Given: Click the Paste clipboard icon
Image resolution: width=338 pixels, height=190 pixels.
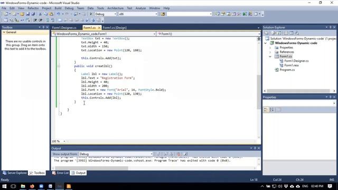Looking at the screenshot, I should 51,14.
